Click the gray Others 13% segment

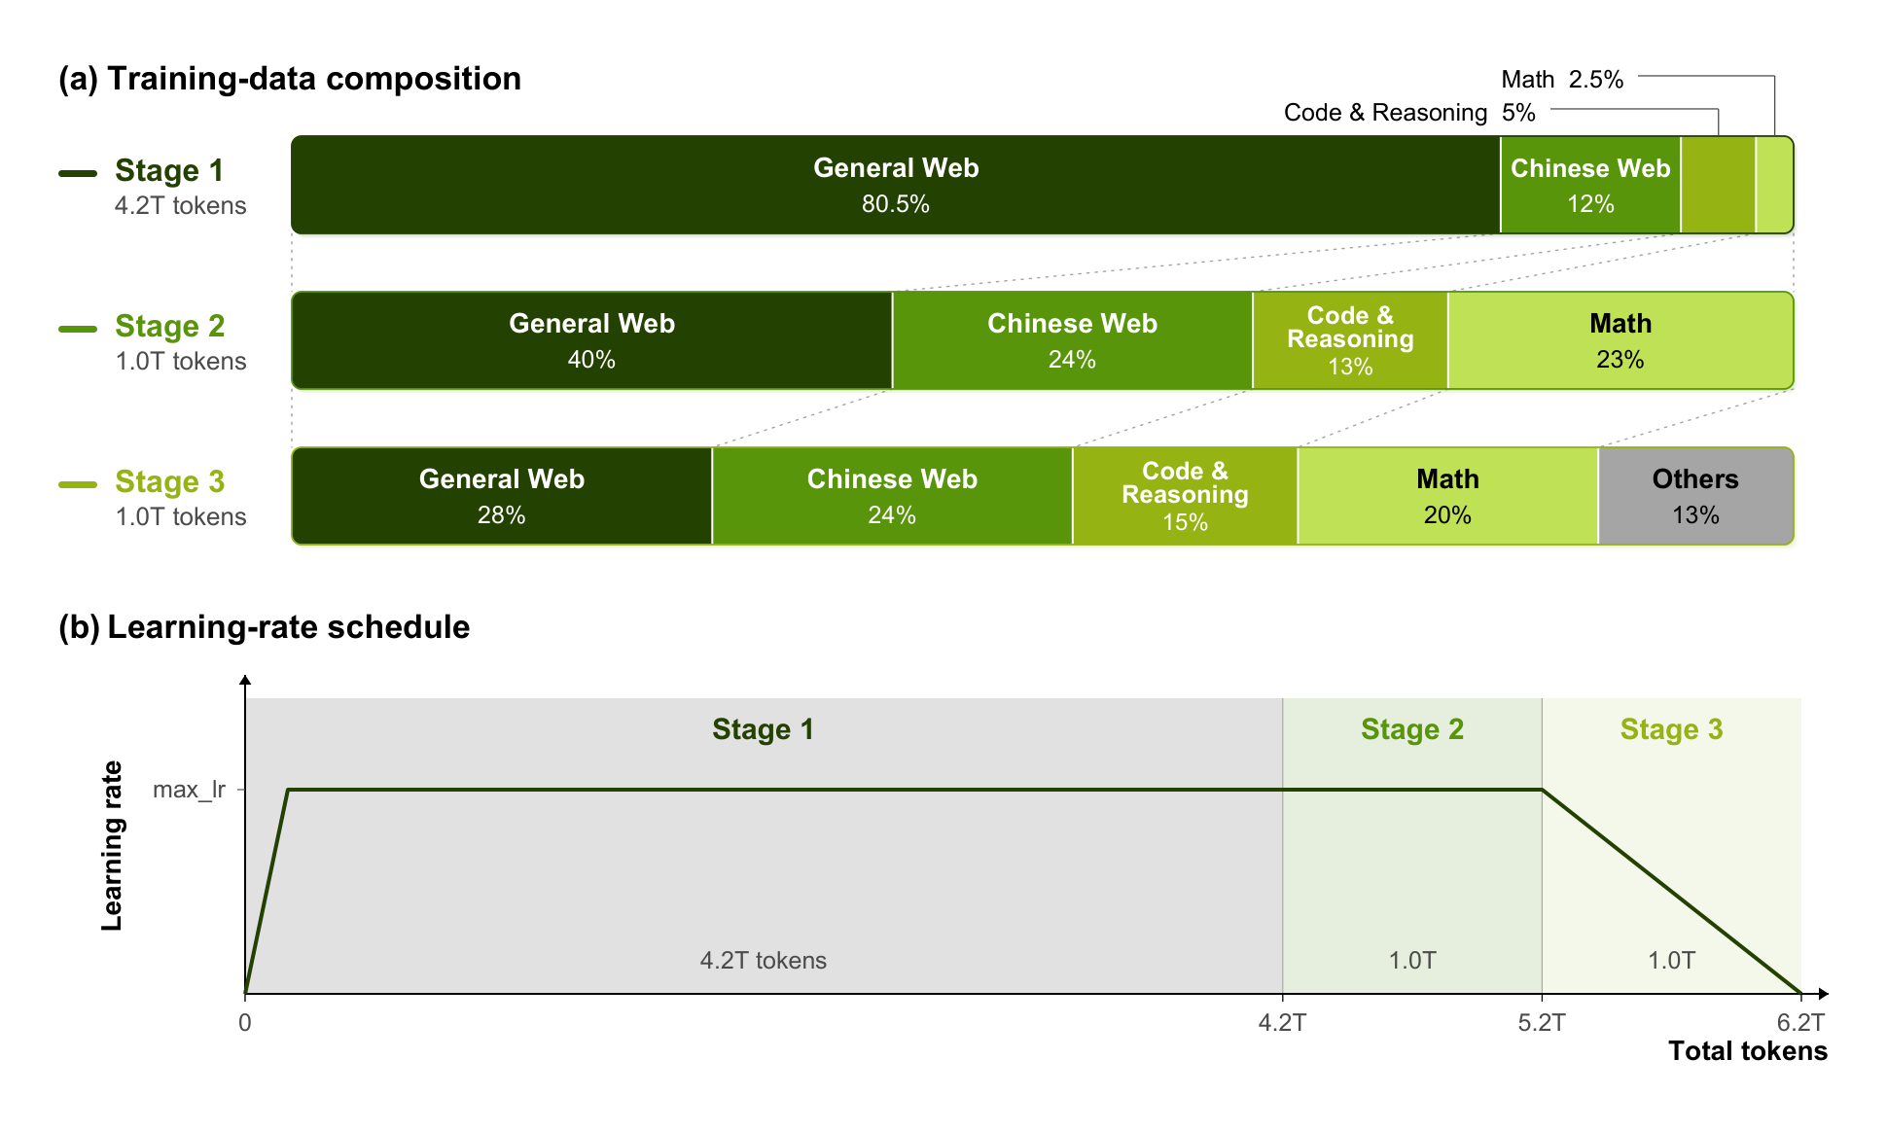(1695, 496)
